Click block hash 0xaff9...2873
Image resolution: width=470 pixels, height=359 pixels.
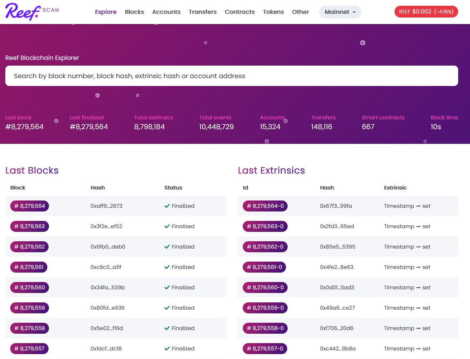106,206
